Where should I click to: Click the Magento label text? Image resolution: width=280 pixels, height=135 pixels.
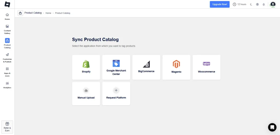tap(176, 72)
